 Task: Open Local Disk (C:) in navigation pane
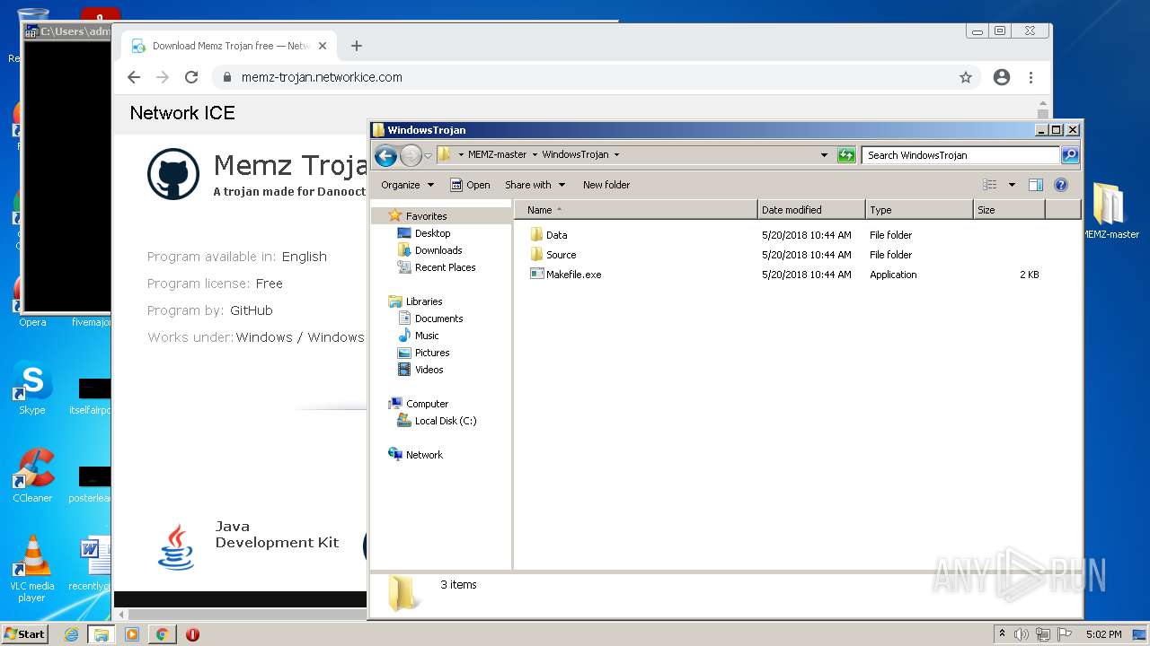point(445,421)
